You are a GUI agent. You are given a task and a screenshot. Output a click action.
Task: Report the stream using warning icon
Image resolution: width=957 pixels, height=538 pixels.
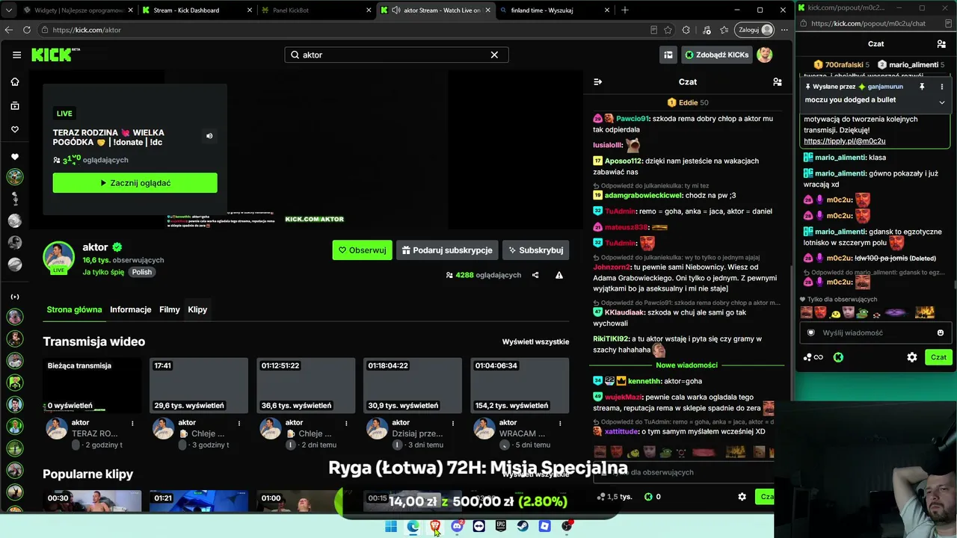click(x=559, y=275)
